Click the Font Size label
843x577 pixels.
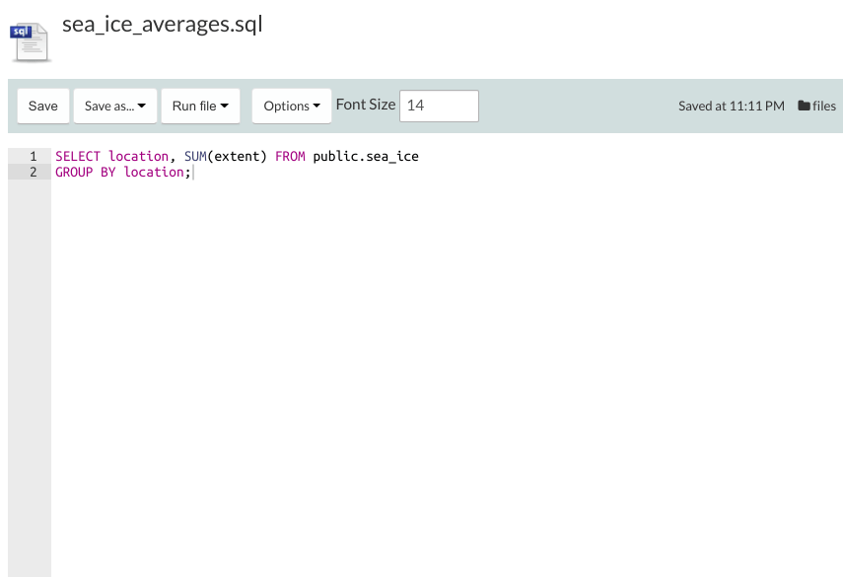click(x=366, y=105)
